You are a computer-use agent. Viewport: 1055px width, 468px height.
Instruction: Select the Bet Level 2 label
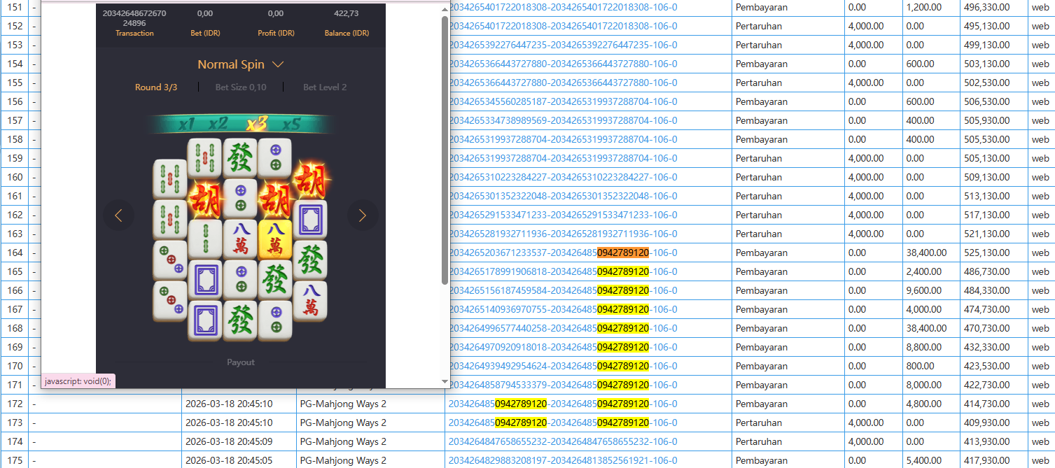tap(325, 87)
